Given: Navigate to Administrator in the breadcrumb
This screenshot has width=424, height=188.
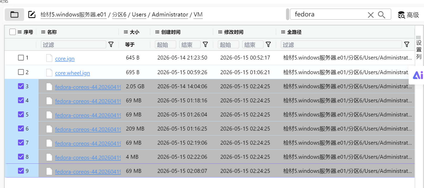Looking at the screenshot, I should pos(170,15).
